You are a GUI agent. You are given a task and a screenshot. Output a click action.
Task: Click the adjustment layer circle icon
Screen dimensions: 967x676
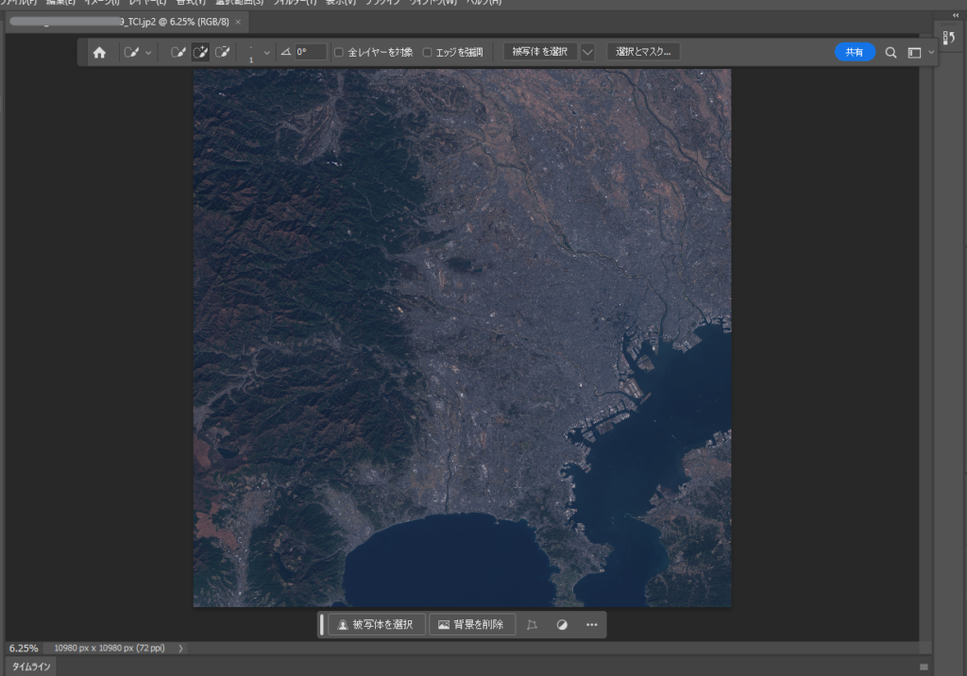(562, 625)
